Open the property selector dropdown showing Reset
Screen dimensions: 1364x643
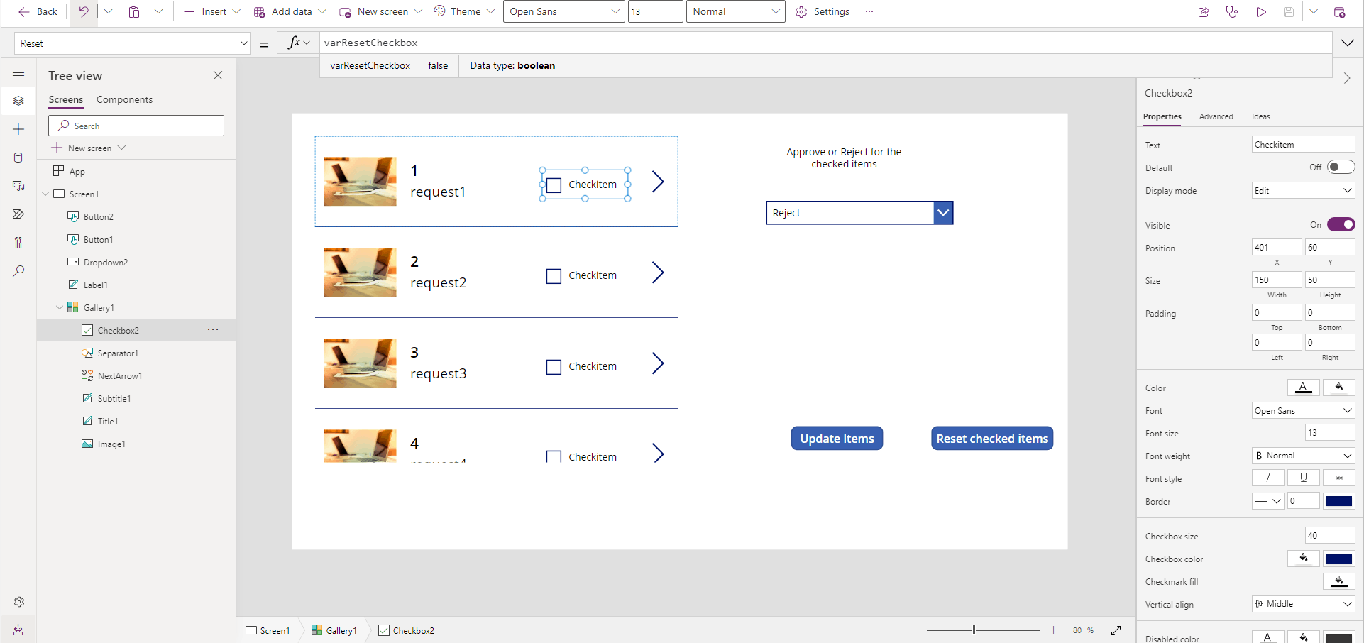point(132,43)
